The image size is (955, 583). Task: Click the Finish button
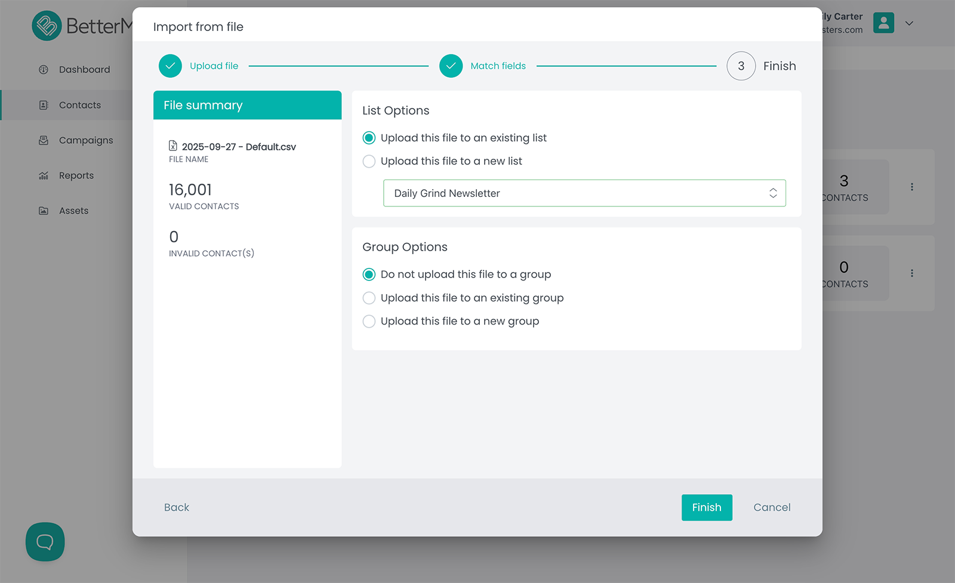pos(707,508)
